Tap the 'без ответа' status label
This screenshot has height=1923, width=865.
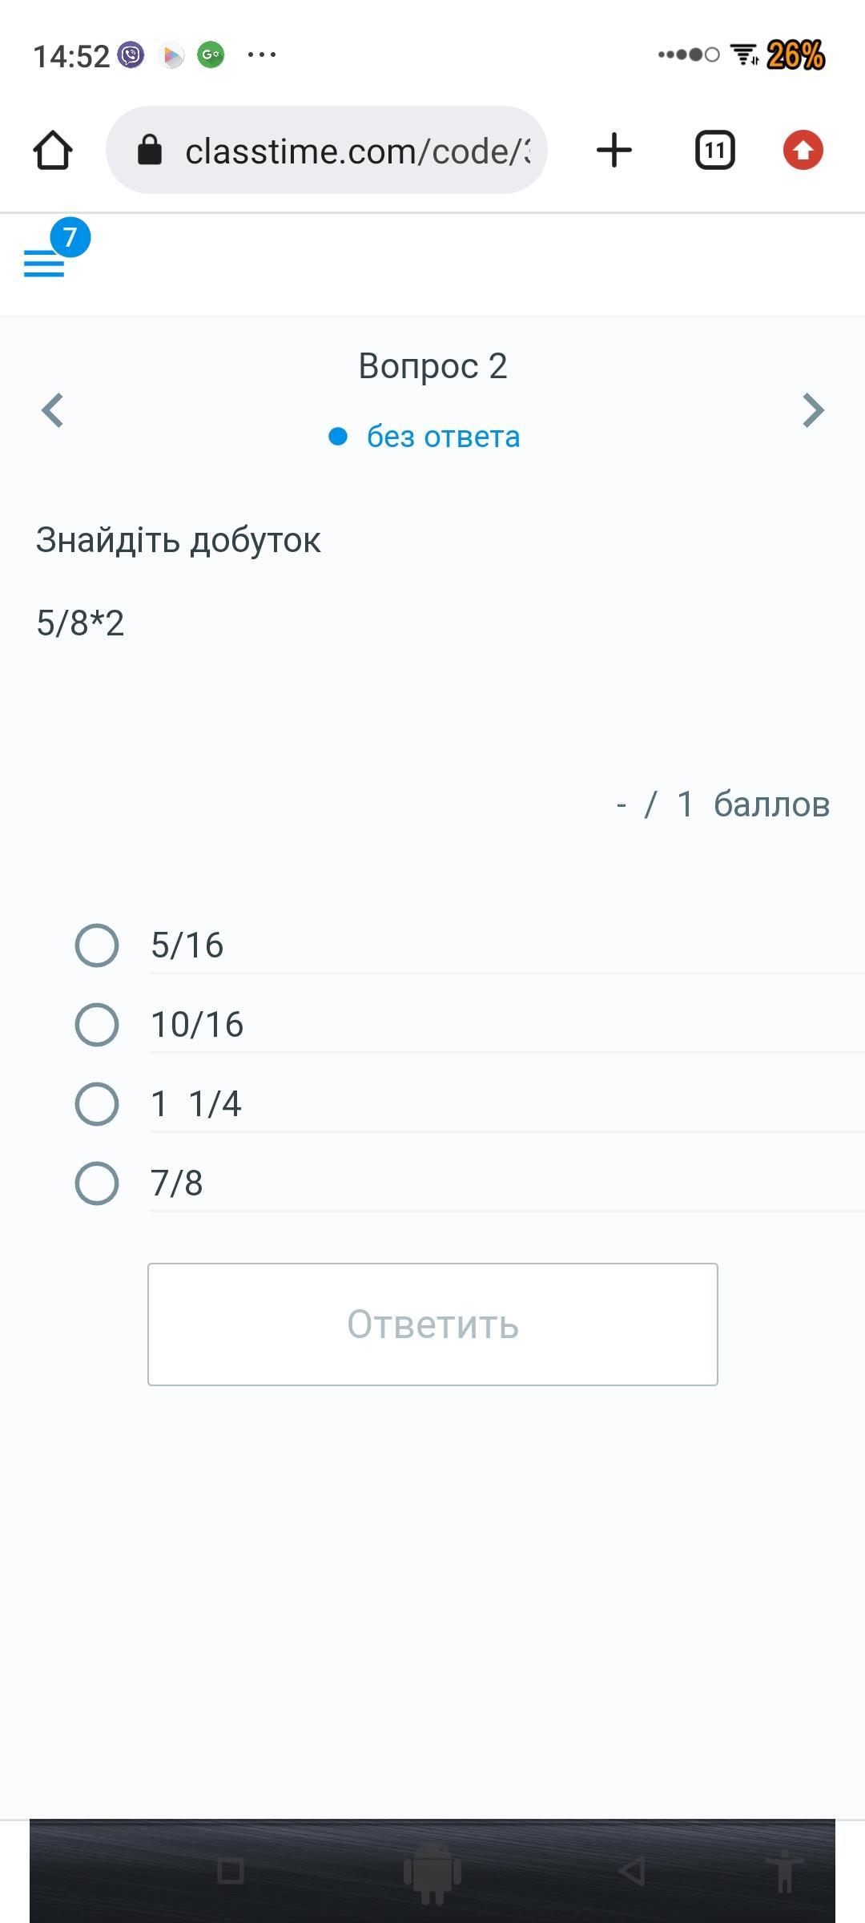click(442, 437)
